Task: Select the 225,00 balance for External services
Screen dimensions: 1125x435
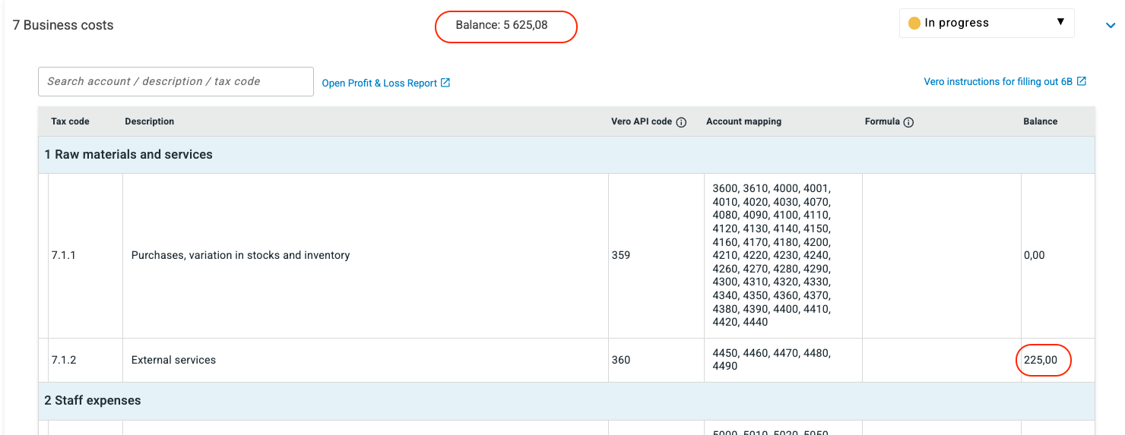Action: pyautogui.click(x=1041, y=361)
